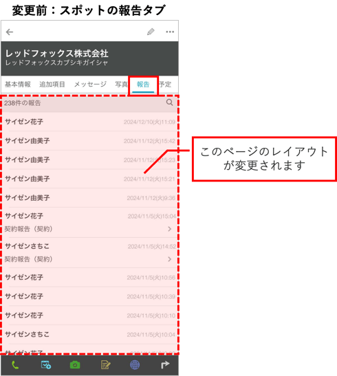The width and height of the screenshot is (337, 376).
Task: Tap the back arrow icon
Action: [x=10, y=32]
